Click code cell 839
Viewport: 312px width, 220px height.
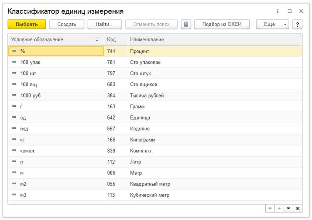(x=115, y=151)
